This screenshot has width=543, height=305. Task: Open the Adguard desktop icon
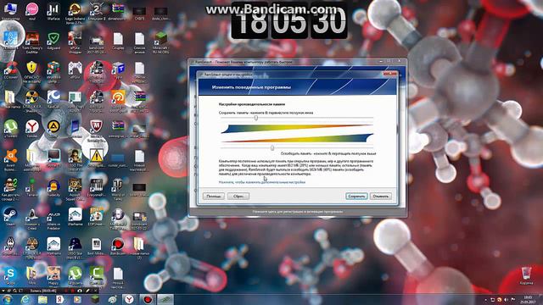point(53,42)
